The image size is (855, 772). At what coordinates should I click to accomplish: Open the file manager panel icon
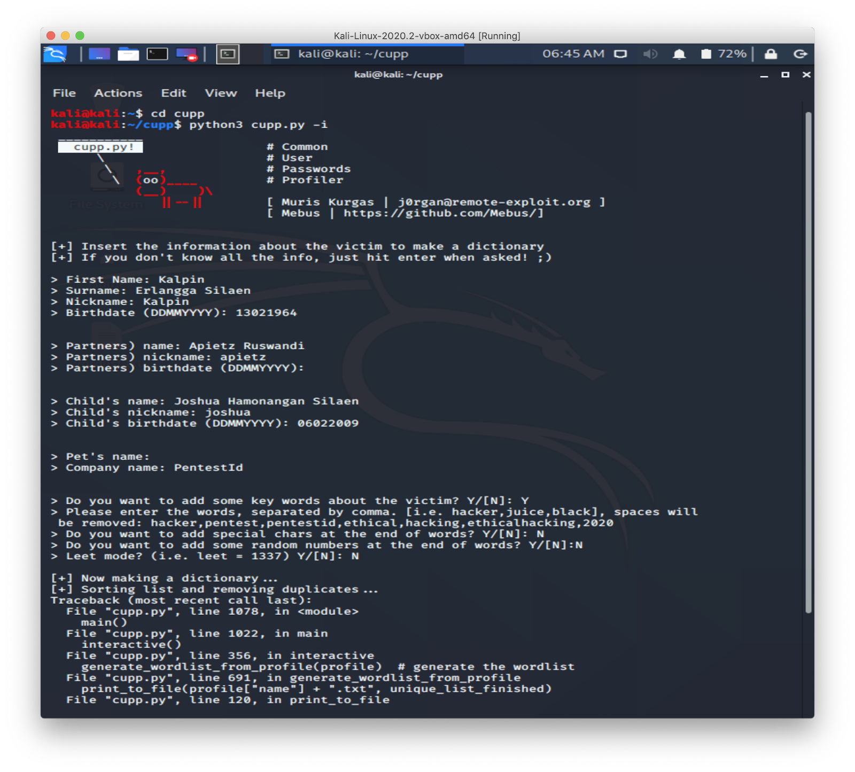coord(128,54)
